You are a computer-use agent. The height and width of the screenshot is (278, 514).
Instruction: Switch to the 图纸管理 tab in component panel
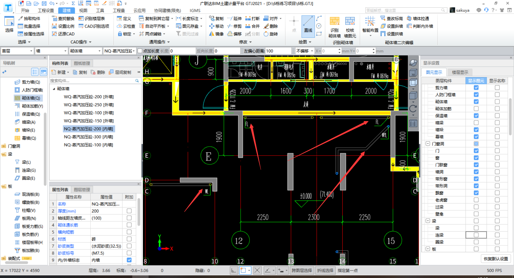pos(82,63)
